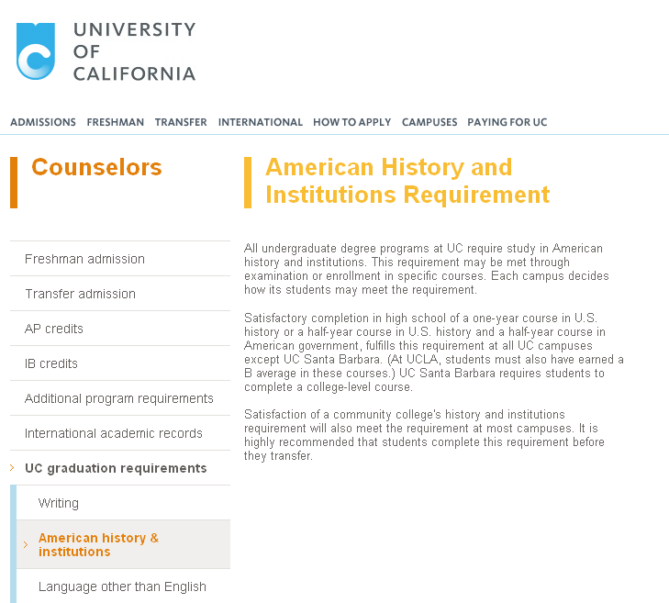Click paragraph starting 'All undergraduate degree programs'

click(x=427, y=269)
